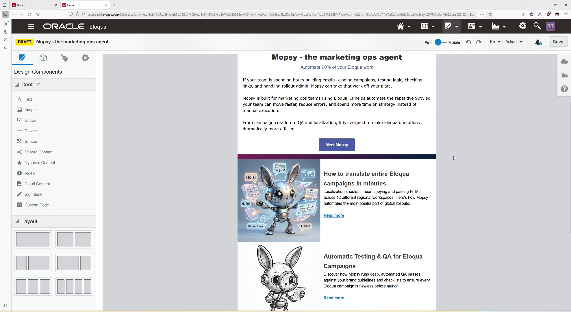This screenshot has height=312, width=571.
Task: Open the Audience contacts icon menu
Action: point(475,26)
